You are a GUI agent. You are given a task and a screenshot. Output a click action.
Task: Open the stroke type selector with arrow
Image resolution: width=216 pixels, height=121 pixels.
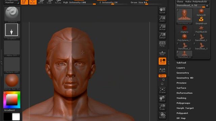pos(12,31)
